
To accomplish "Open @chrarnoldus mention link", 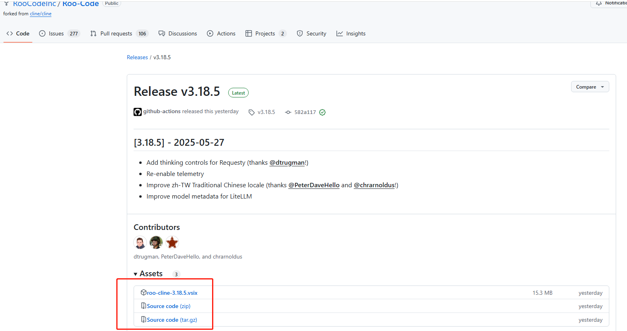I will tap(374, 185).
